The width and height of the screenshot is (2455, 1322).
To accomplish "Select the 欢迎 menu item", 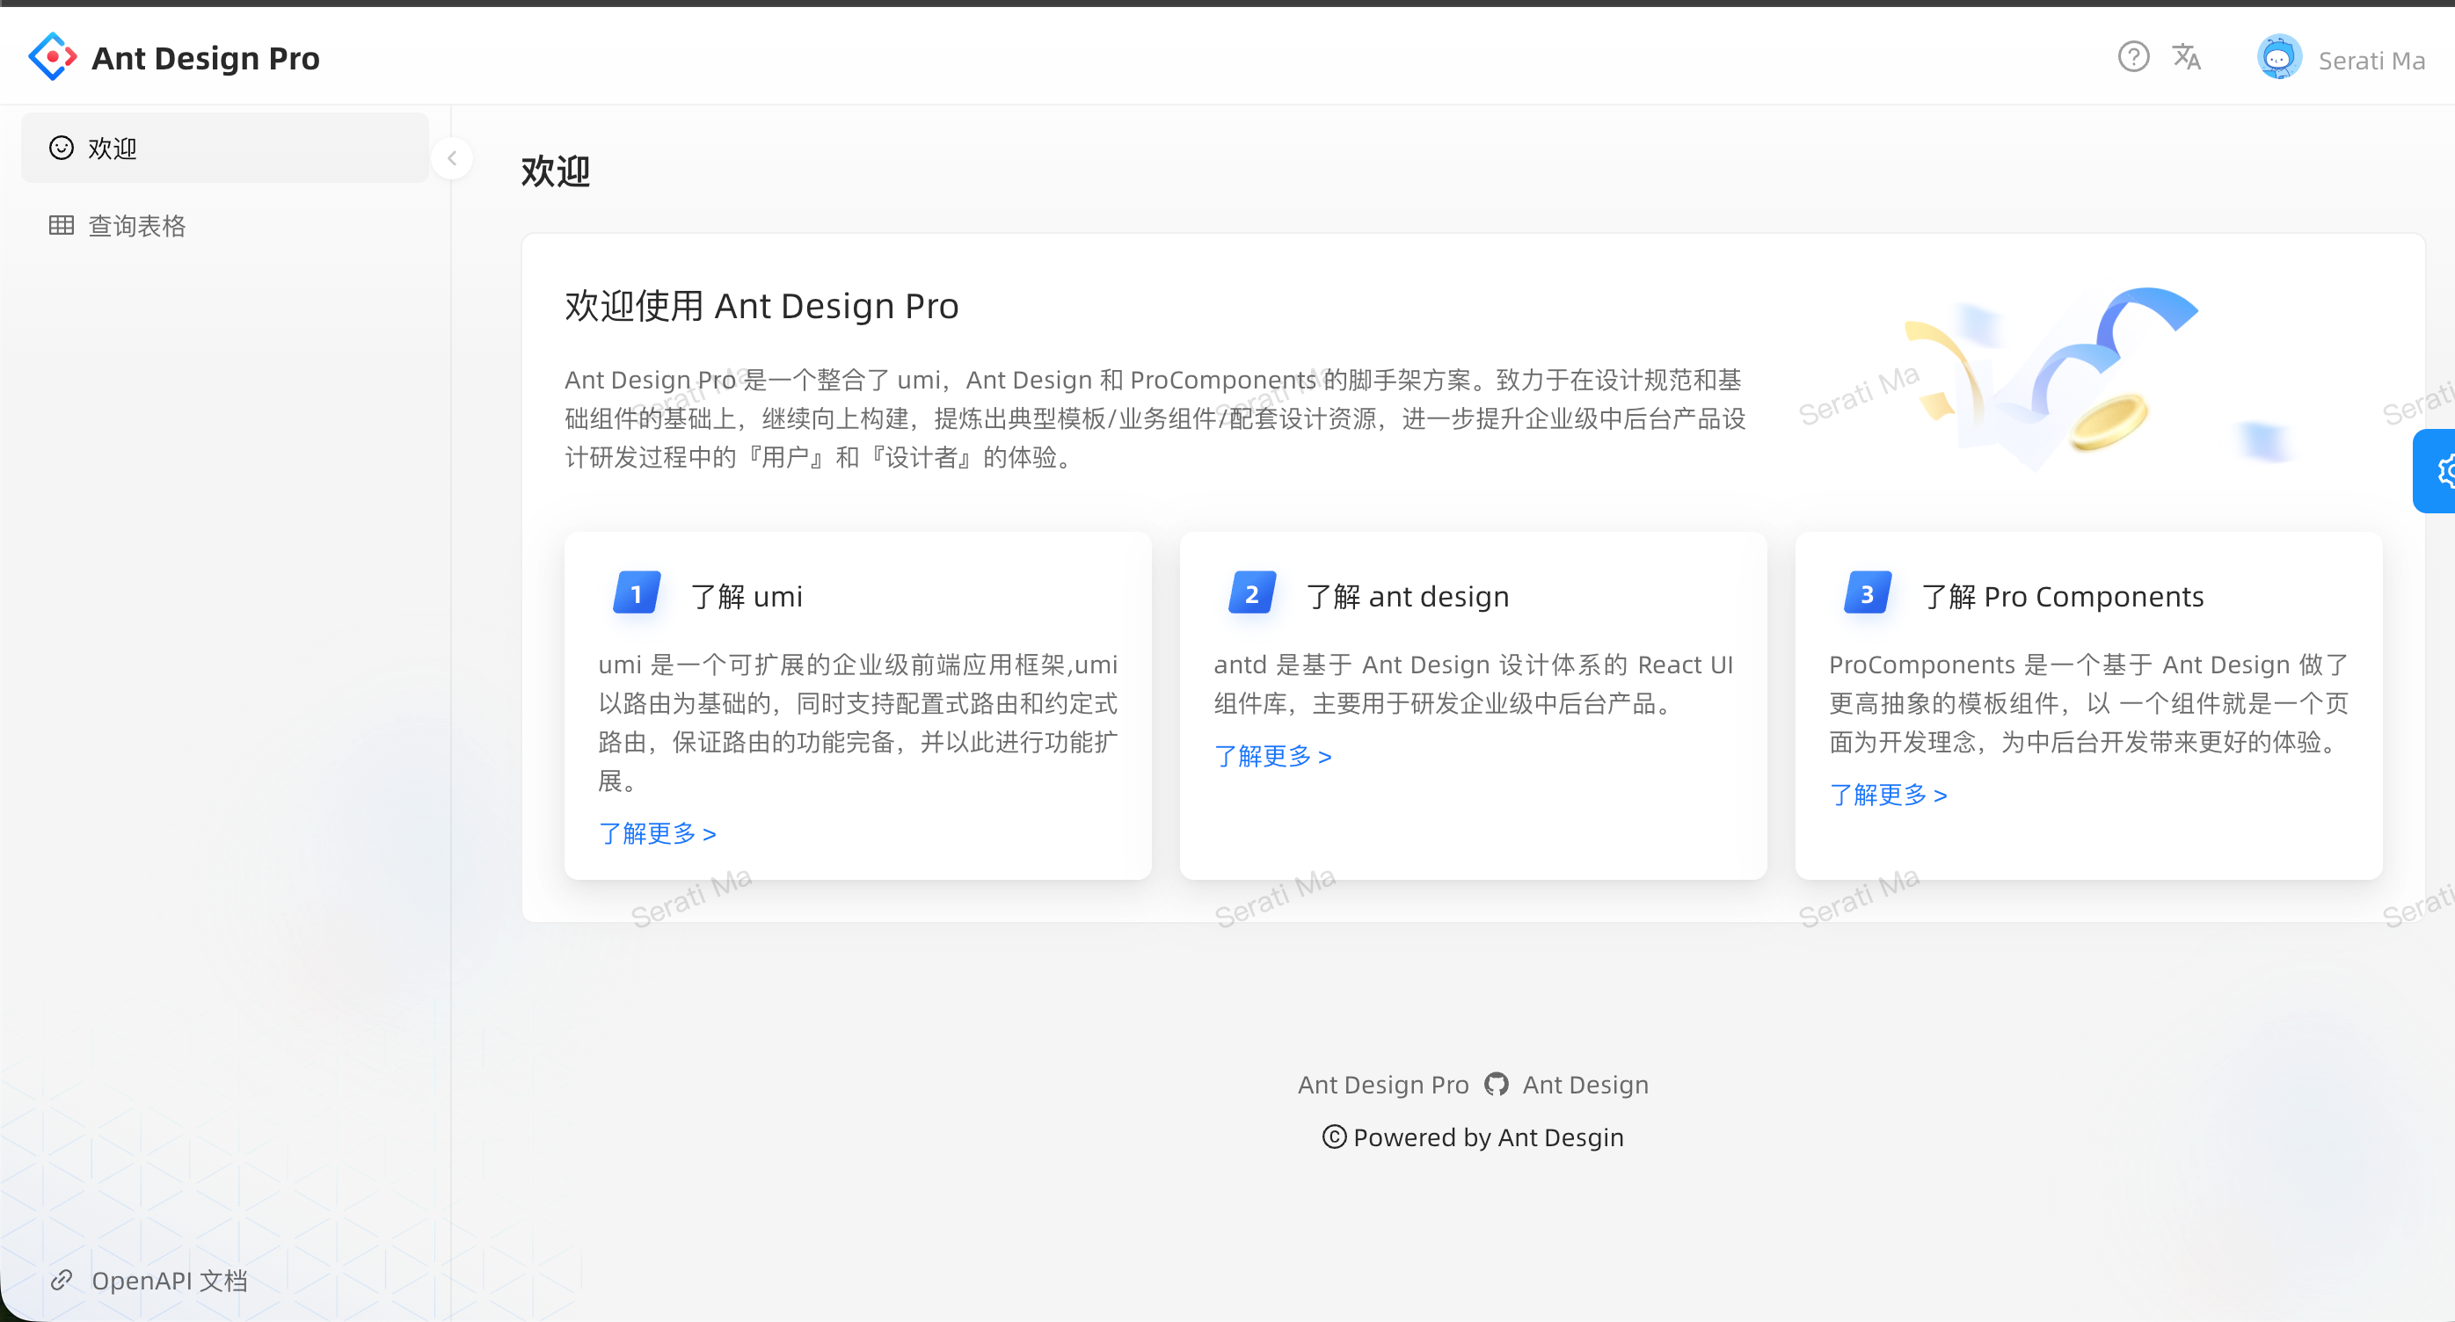I will point(113,149).
